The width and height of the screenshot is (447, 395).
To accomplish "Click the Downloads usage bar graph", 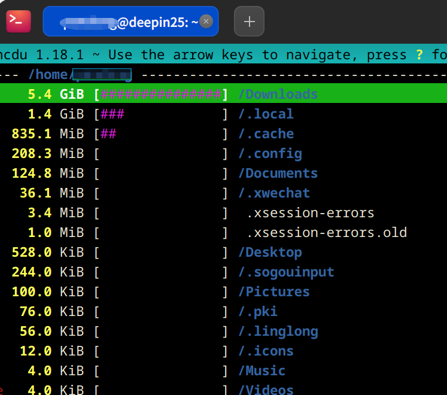I will click(x=161, y=95).
